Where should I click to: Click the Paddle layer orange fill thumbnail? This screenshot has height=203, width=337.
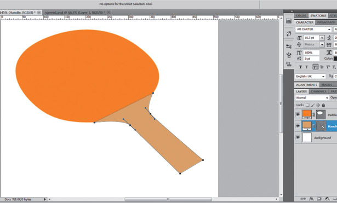point(307,114)
